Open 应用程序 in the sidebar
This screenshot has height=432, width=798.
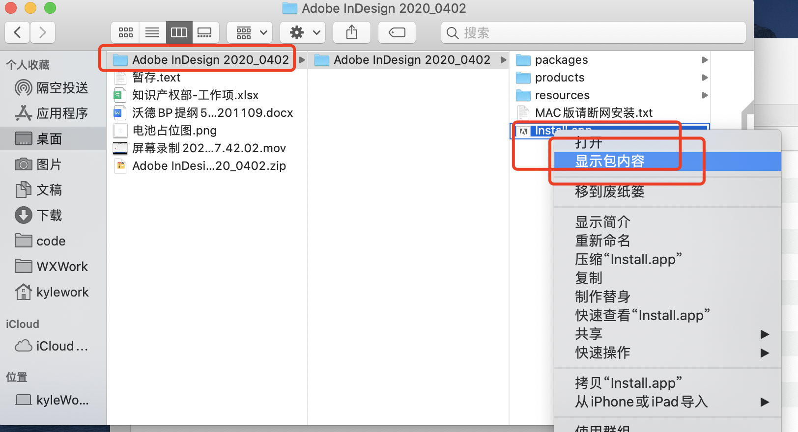53,113
